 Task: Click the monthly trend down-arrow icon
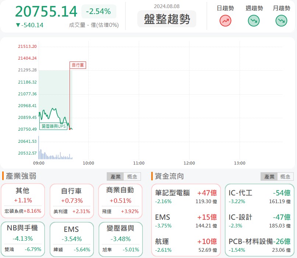coord(281,21)
